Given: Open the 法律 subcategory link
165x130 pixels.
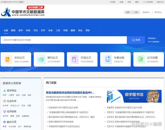Looking at the screenshot, I should (24, 95).
